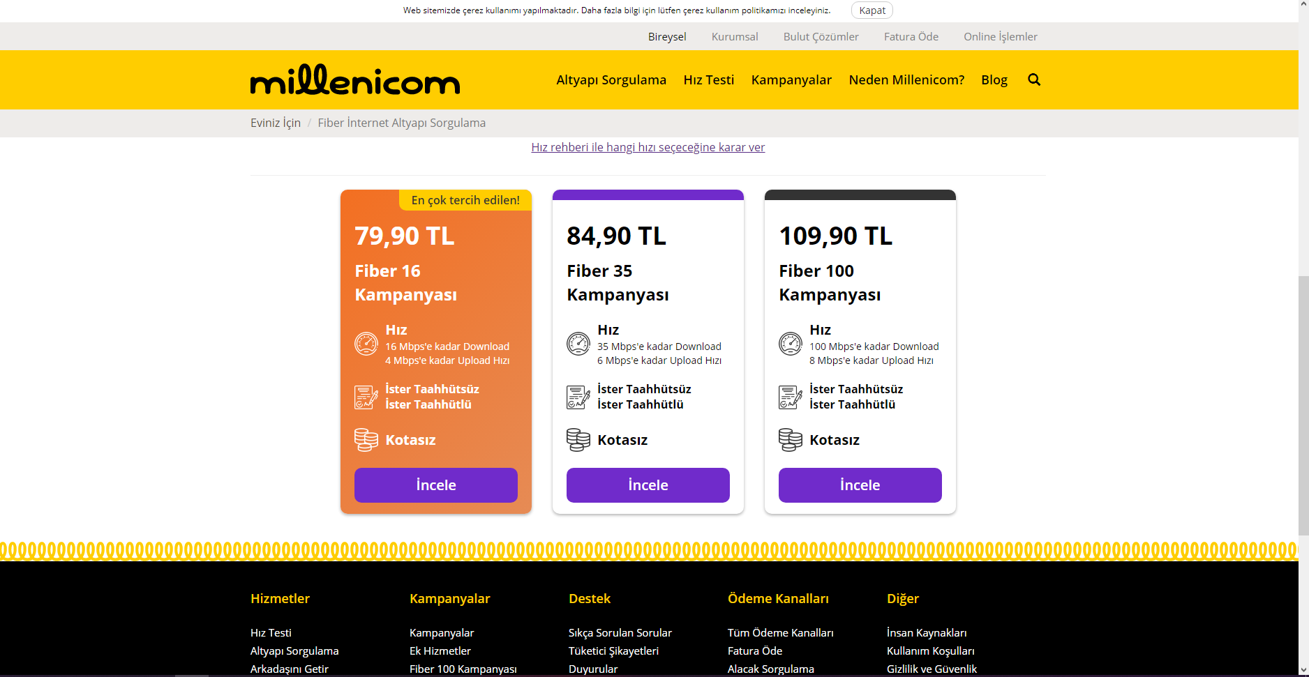The image size is (1309, 677).
Task: Open İnsan Kaynakları footer link
Action: click(927, 632)
